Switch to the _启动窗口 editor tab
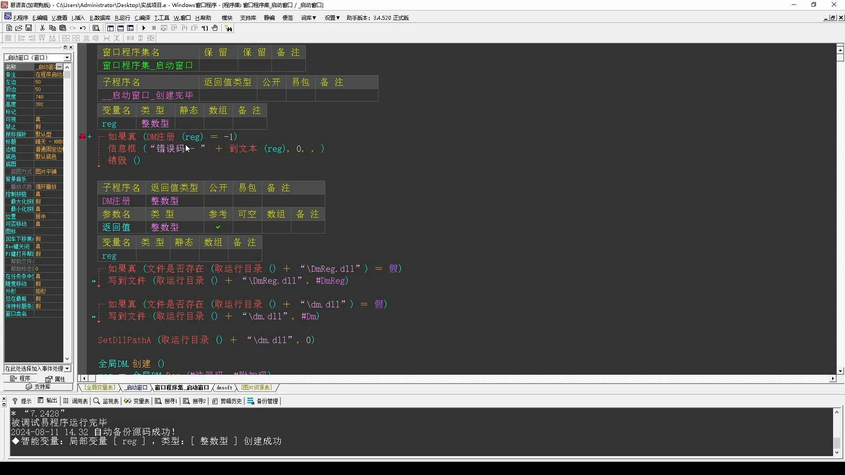The image size is (845, 475). tap(136, 387)
